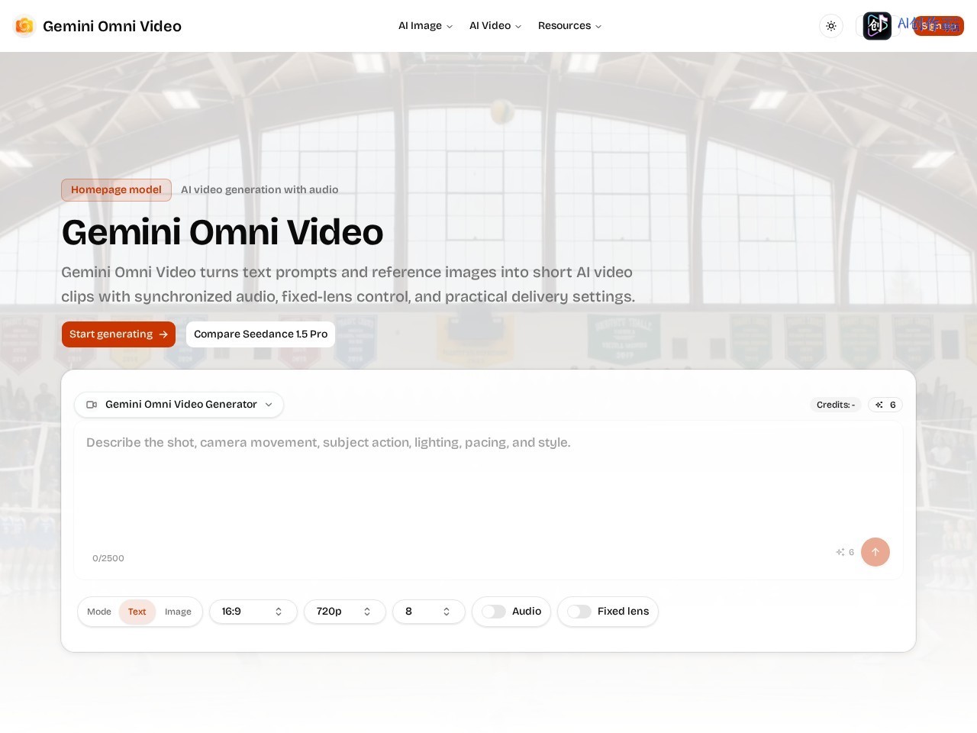Screen dimensions: 977x733
Task: Click the 0/2500 character counter
Action: (108, 558)
